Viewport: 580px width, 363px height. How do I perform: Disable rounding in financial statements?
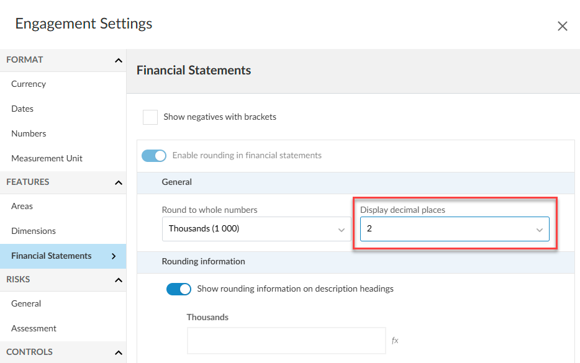[154, 155]
